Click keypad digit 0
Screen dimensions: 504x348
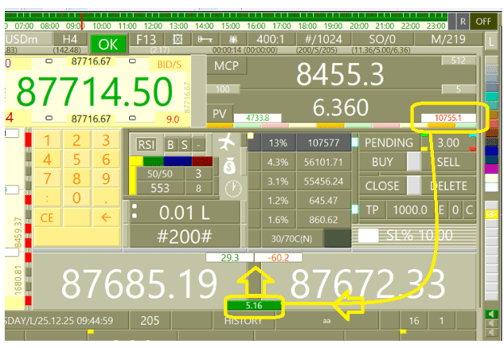77,198
